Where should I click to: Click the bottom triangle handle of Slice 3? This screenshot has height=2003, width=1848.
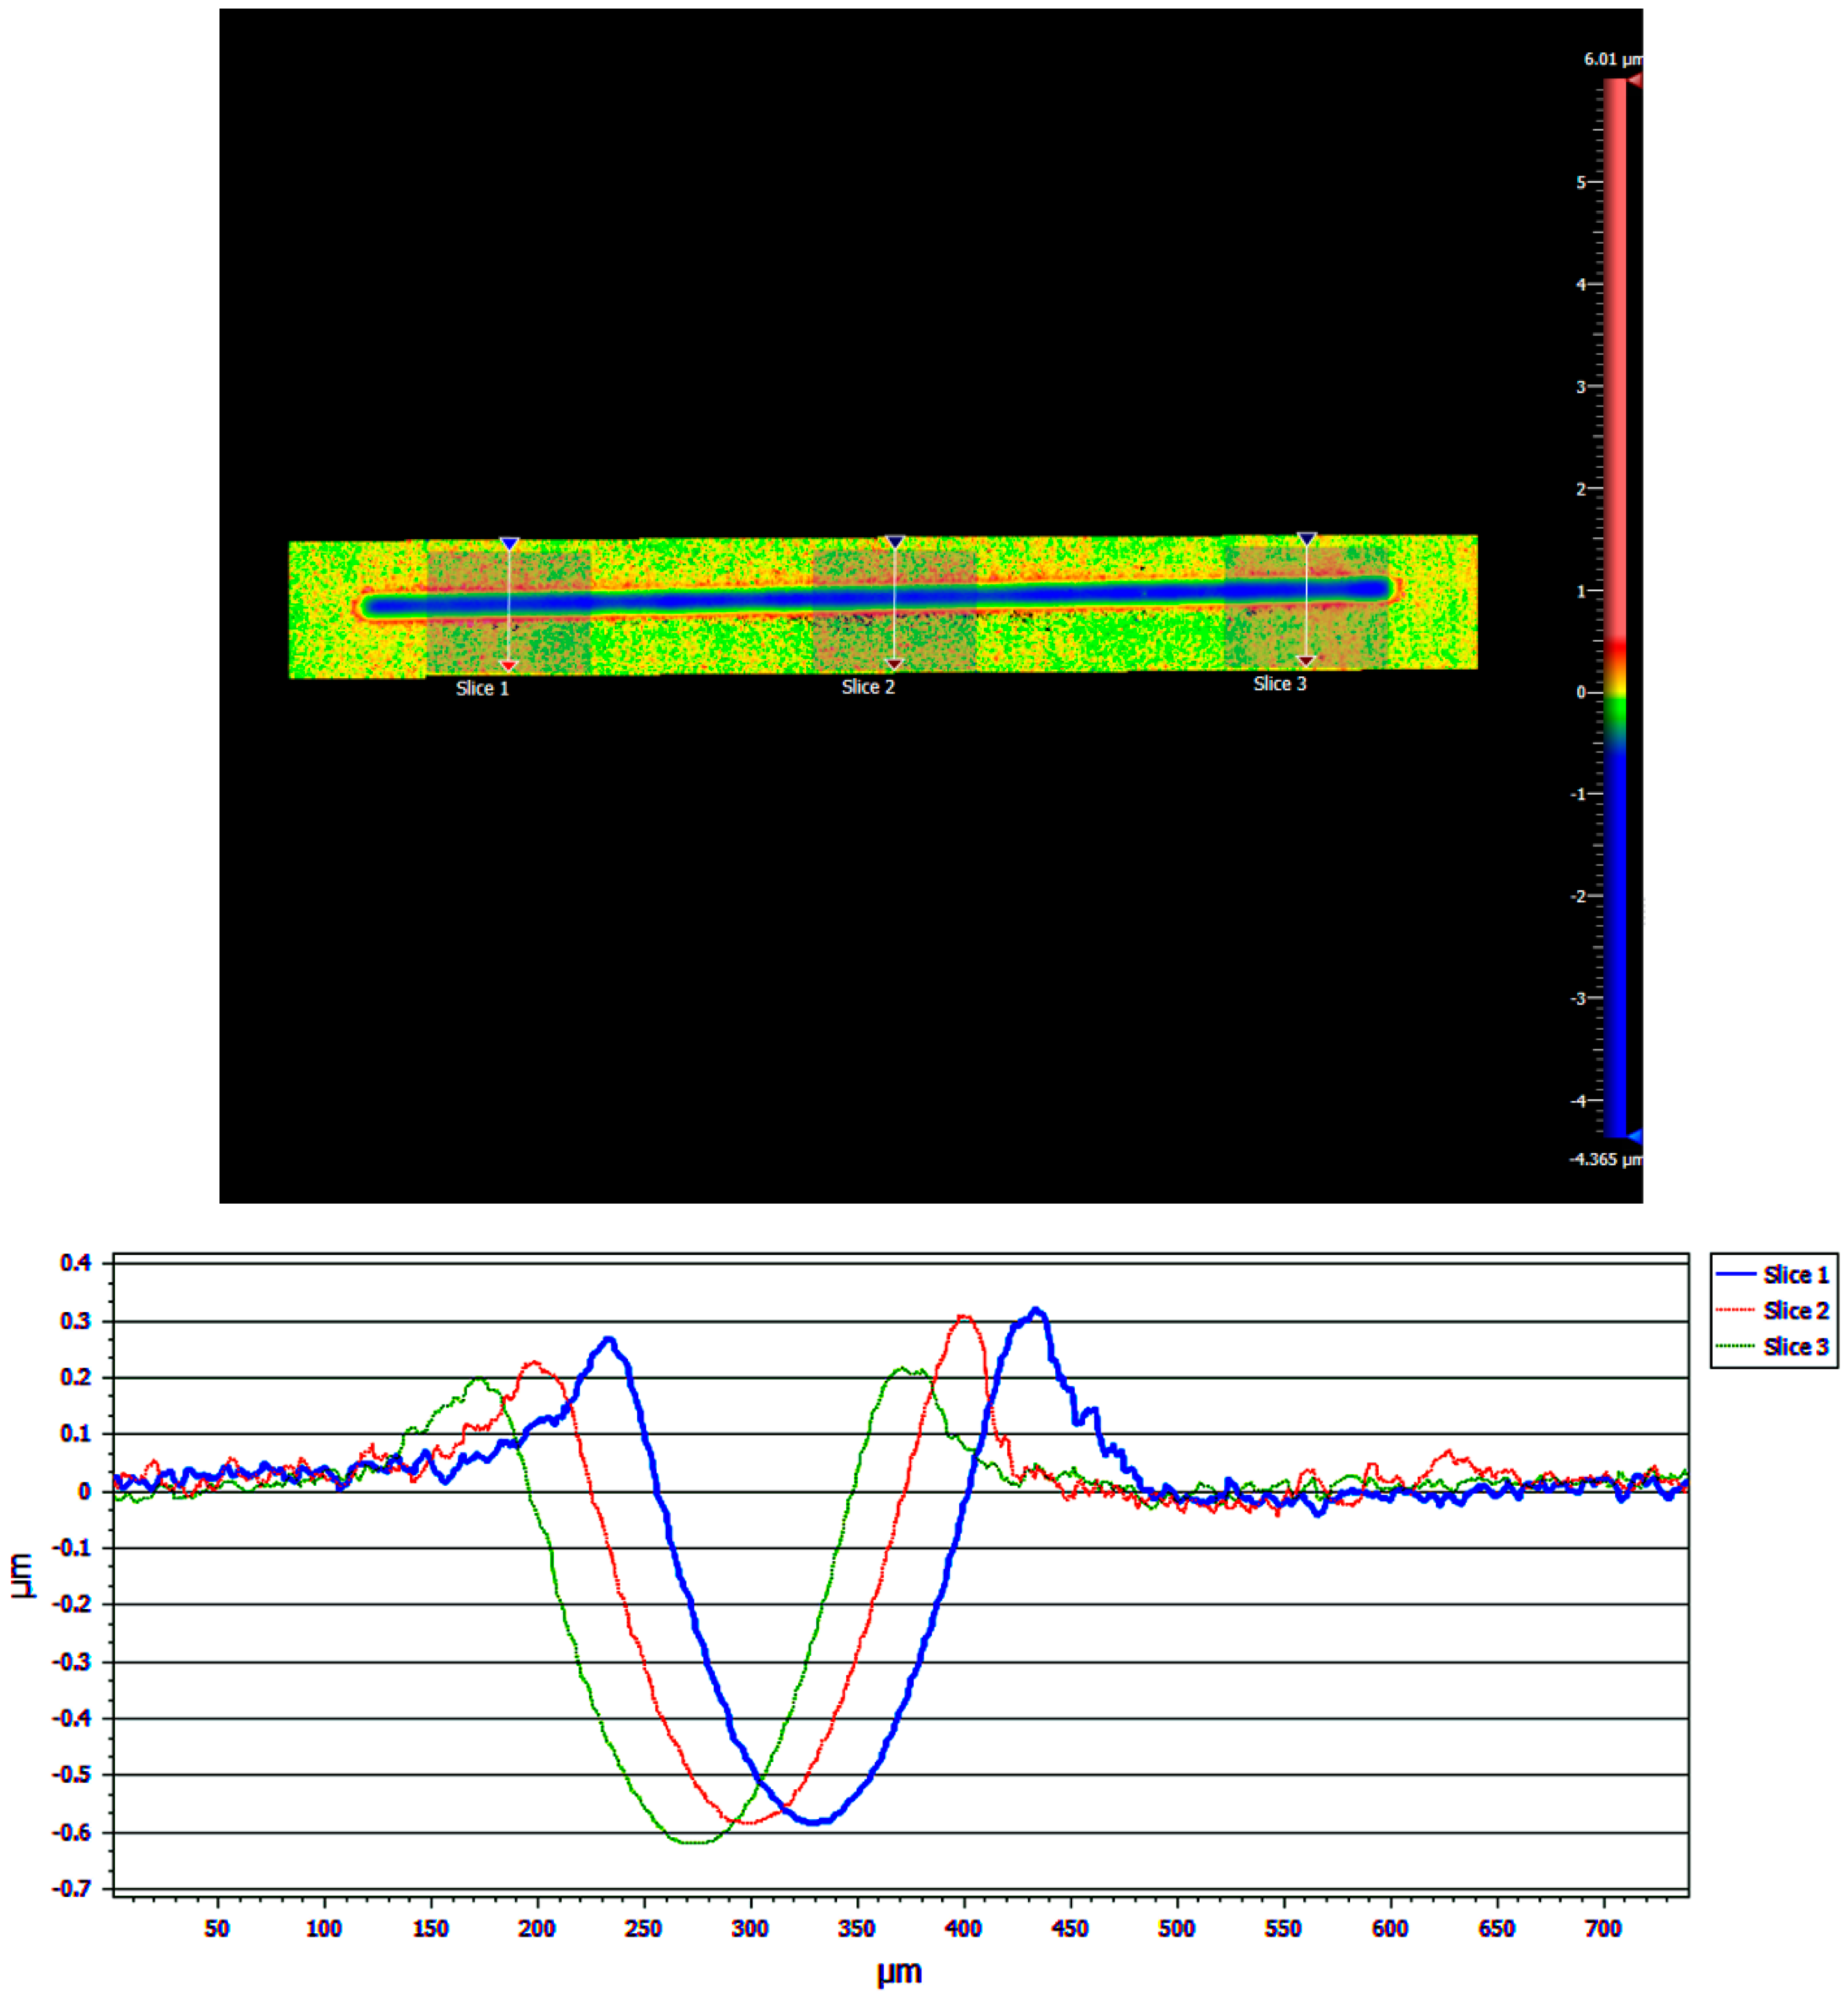[x=1306, y=661]
